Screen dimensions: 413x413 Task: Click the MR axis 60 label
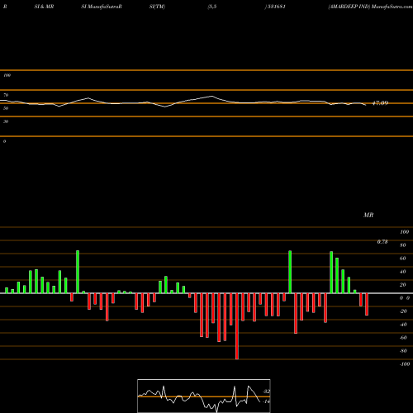tap(403, 259)
